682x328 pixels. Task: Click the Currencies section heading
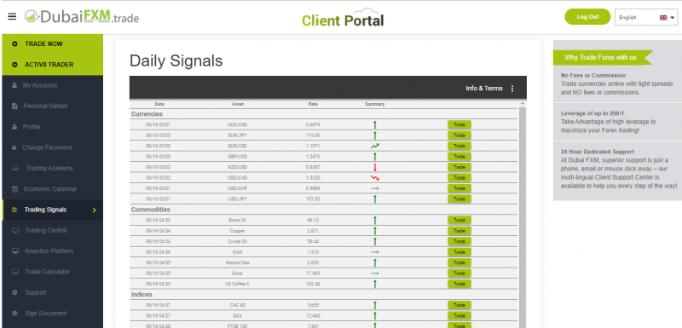click(147, 114)
